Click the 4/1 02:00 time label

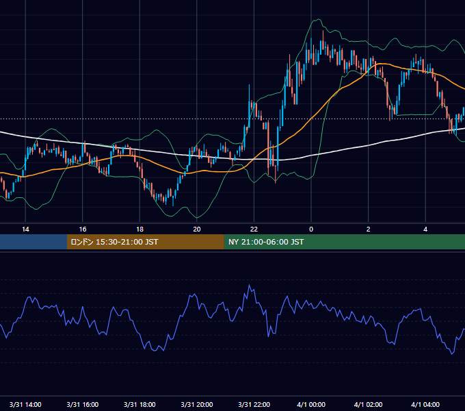coord(368,405)
